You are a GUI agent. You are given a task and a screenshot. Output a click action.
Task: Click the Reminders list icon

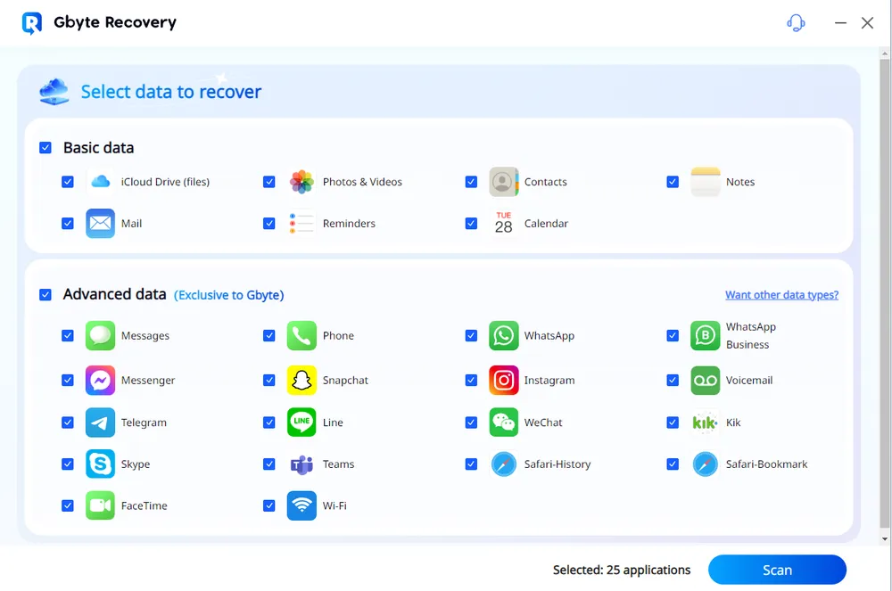[x=301, y=224]
